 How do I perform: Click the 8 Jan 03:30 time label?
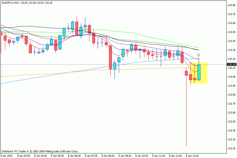(24, 156)
